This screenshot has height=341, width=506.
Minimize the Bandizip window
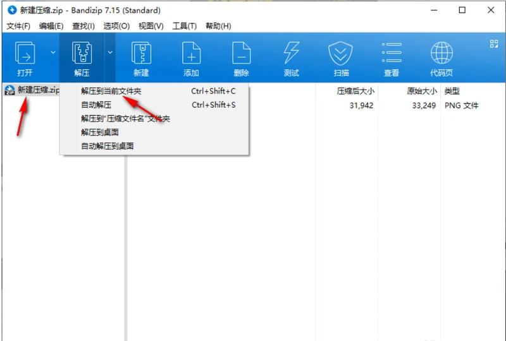tap(434, 10)
